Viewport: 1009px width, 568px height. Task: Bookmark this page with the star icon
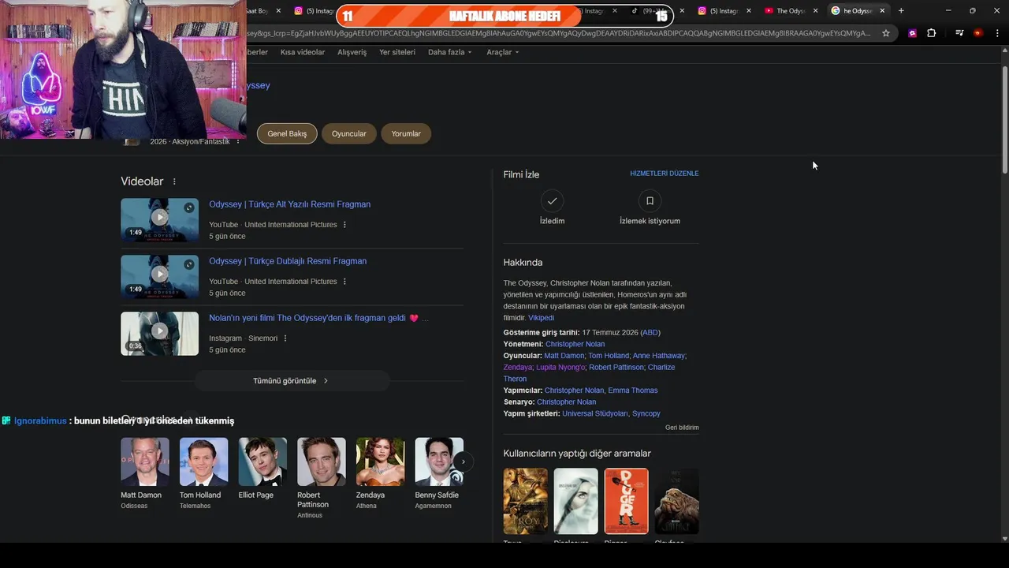click(886, 33)
